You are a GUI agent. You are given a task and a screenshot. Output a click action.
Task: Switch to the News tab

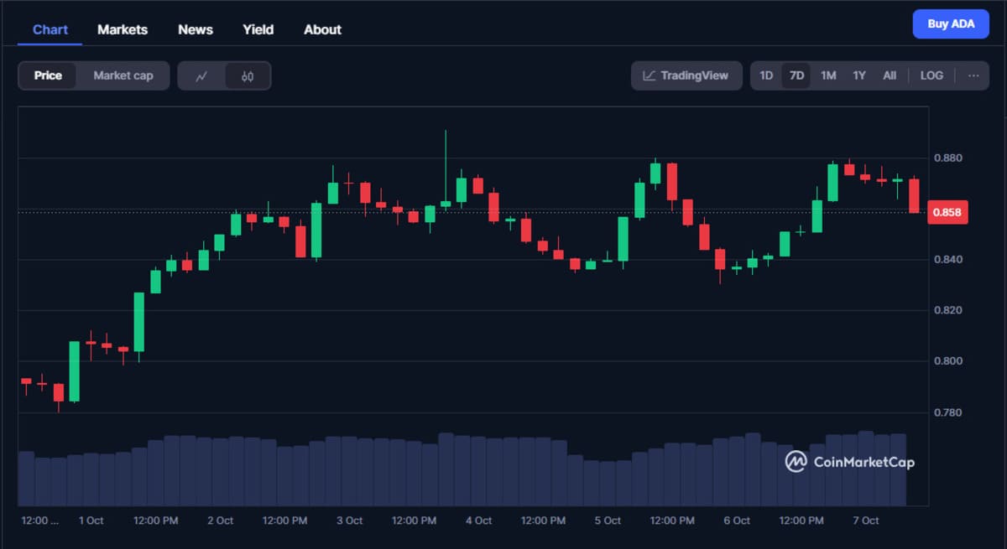(195, 29)
